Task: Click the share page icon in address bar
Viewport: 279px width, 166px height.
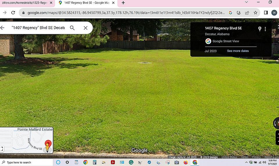Action: (x=247, y=13)
